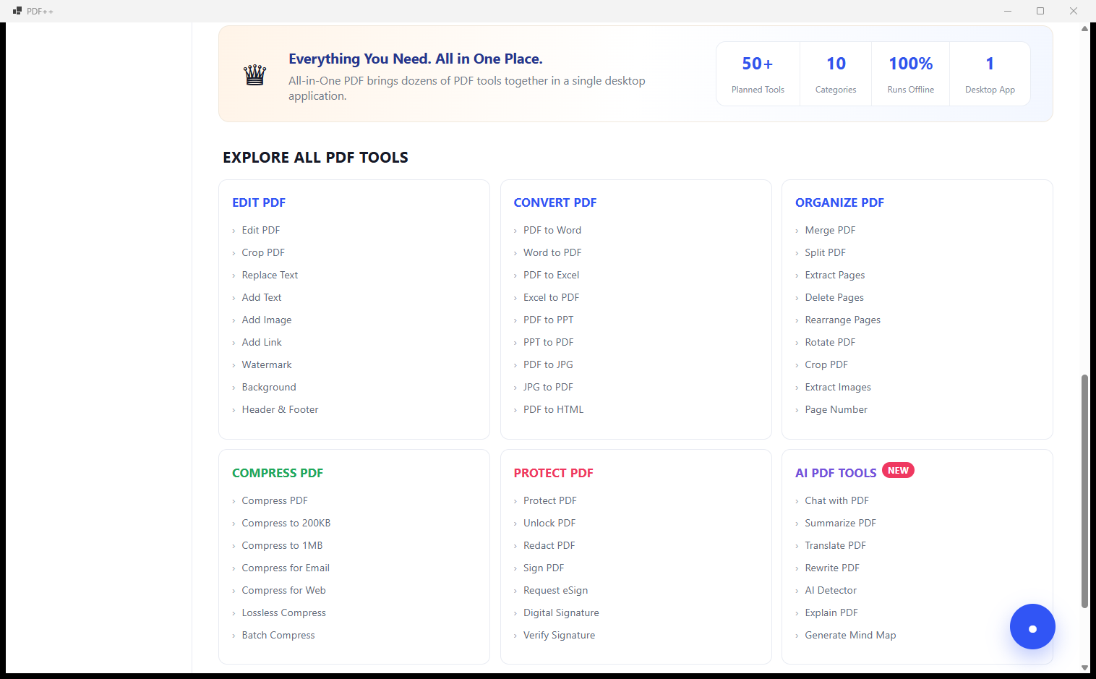1096x679 pixels.
Task: Click the PROTECT PDF category heading
Action: (553, 473)
